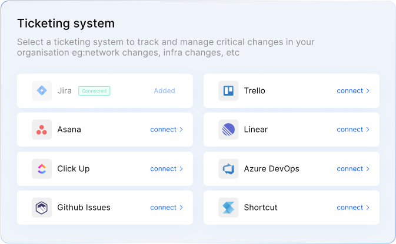The image size is (396, 244).
Task: Click the Linear logo icon
Action: coord(228,130)
